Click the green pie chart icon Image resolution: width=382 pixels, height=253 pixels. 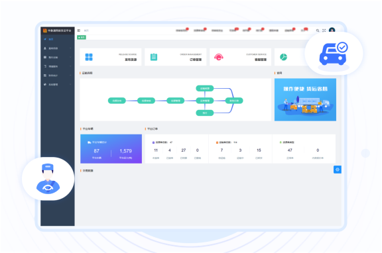[x=283, y=57]
